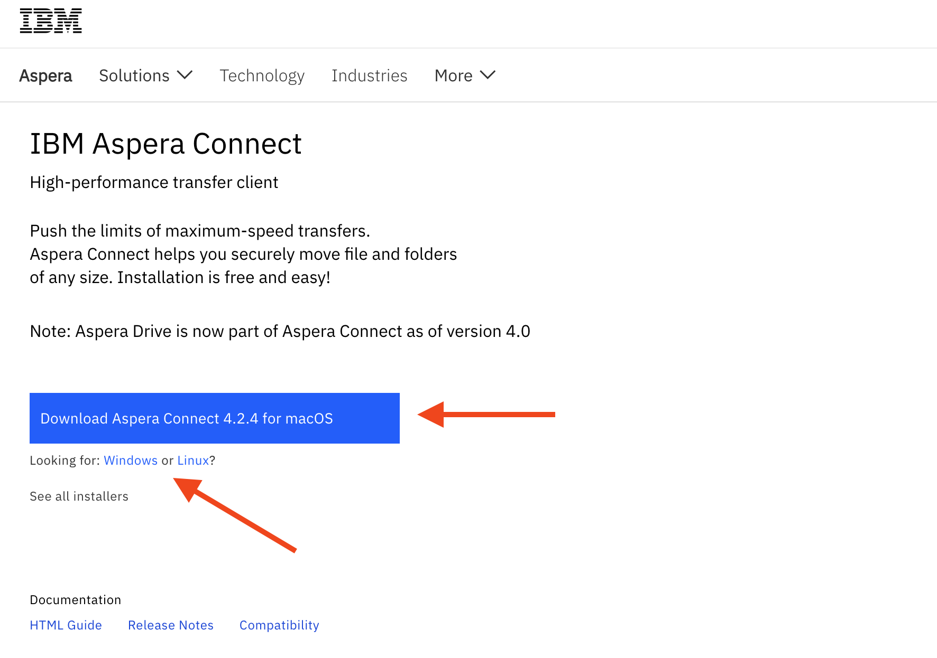This screenshot has height=658, width=937.
Task: Open the Aspera home link
Action: (45, 76)
